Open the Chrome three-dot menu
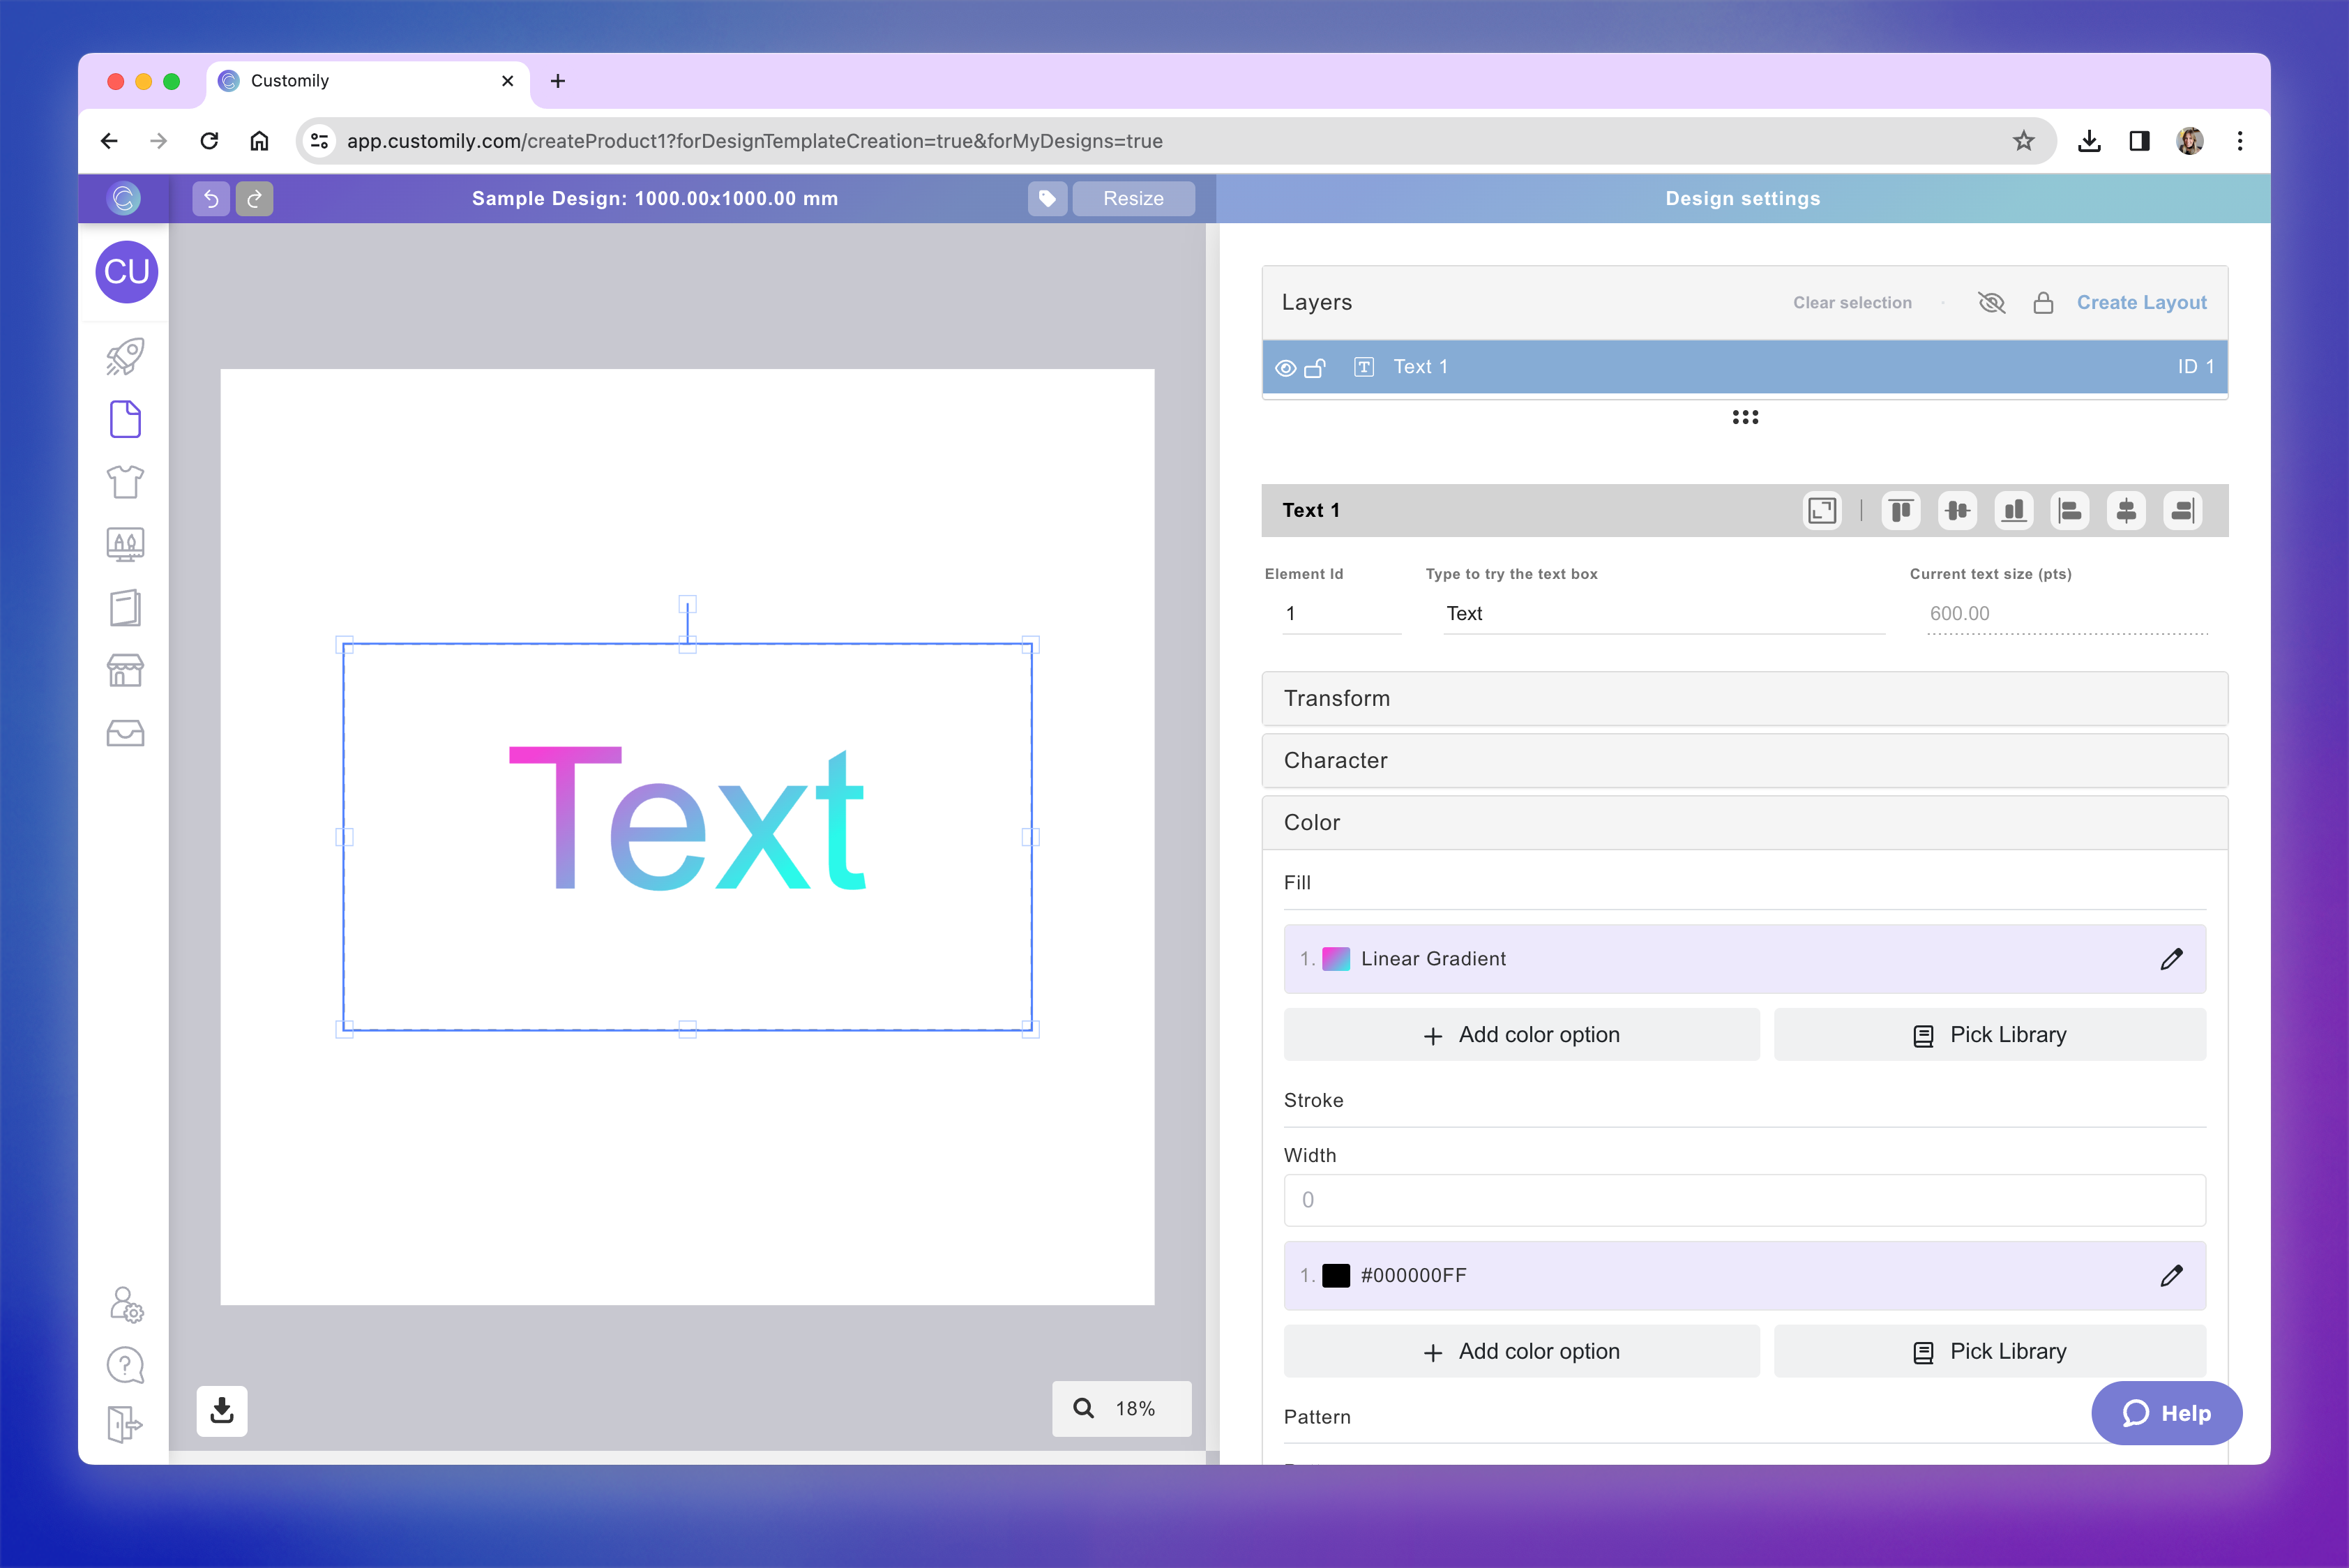 click(2240, 141)
